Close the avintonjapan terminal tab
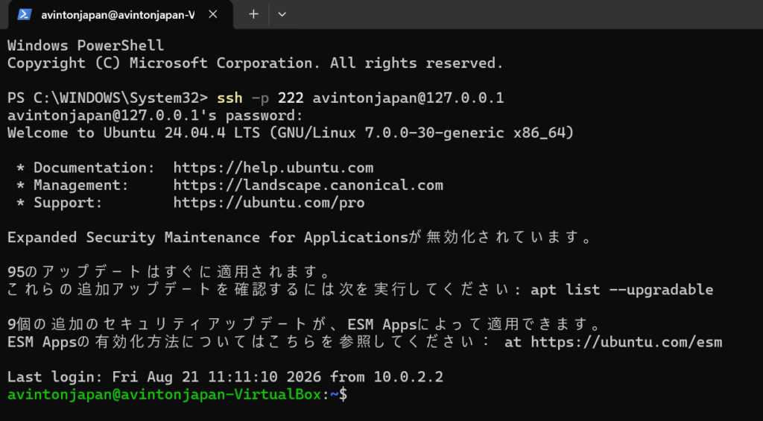763x421 pixels. pyautogui.click(x=212, y=15)
